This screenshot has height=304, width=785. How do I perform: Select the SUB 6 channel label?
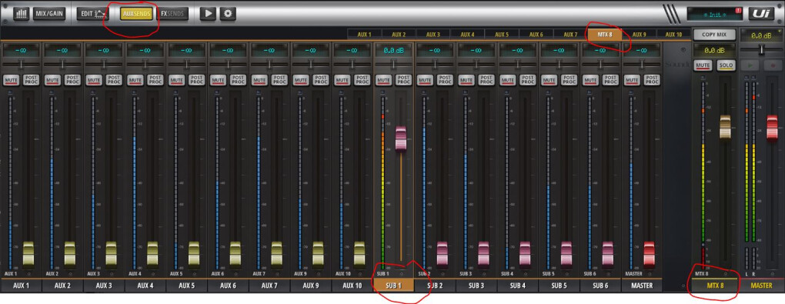[x=600, y=286]
